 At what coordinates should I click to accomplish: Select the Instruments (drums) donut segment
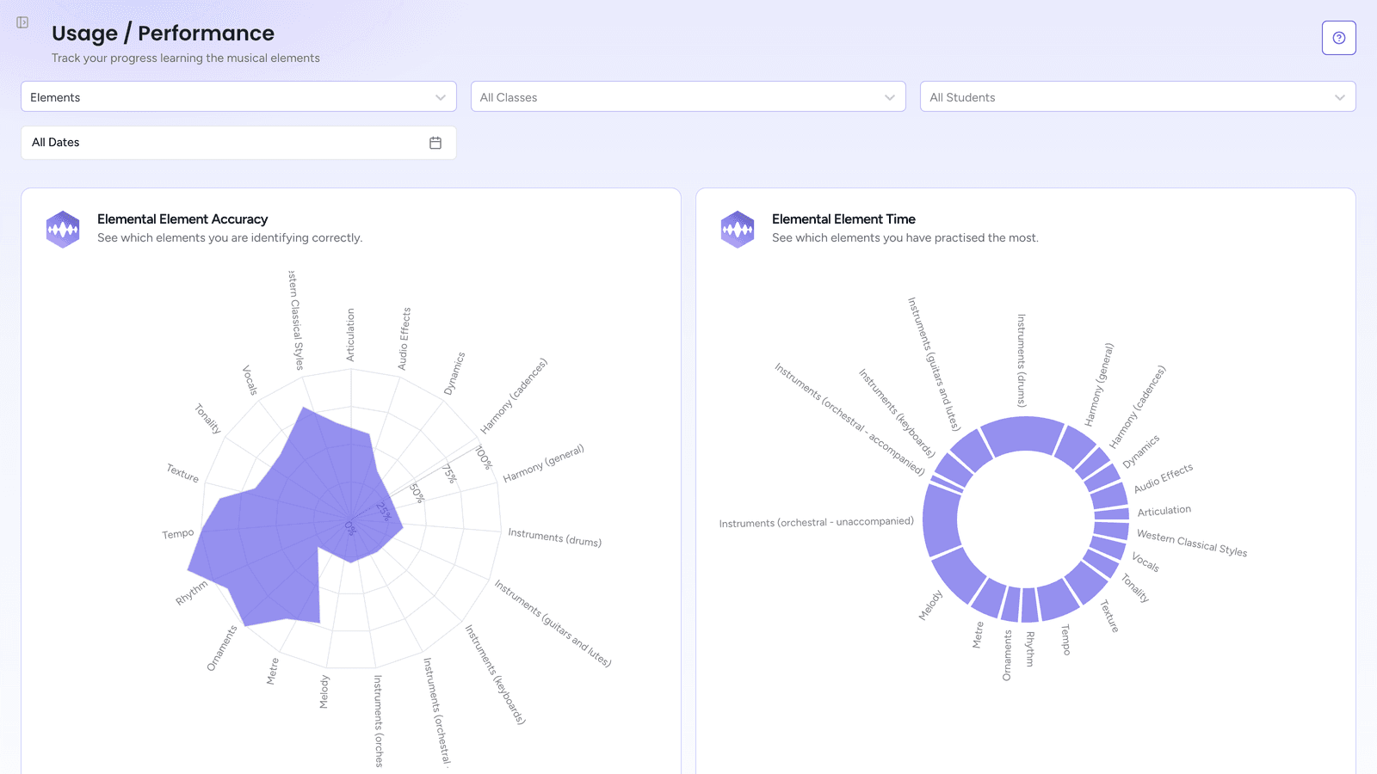point(1023,435)
